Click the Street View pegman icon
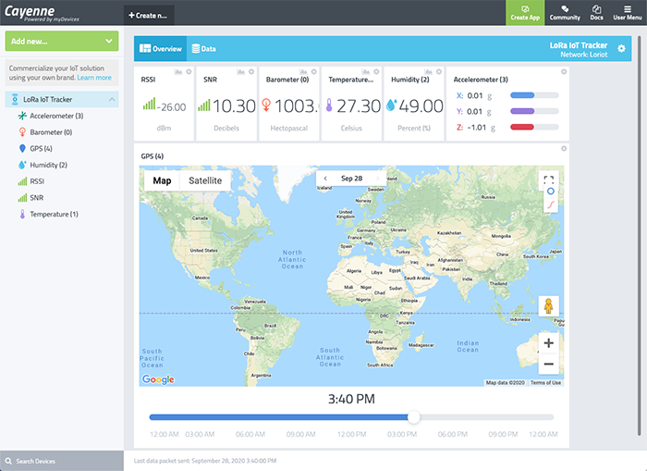The image size is (647, 471). [548, 306]
